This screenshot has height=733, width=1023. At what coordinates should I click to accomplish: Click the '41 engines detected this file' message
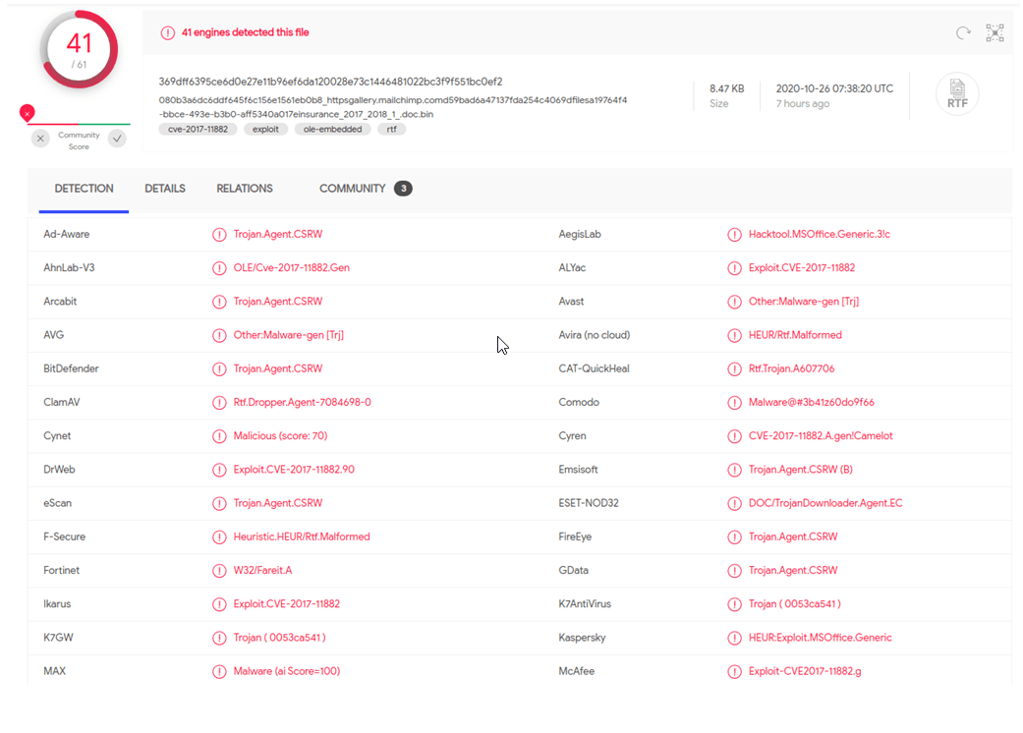coord(245,32)
